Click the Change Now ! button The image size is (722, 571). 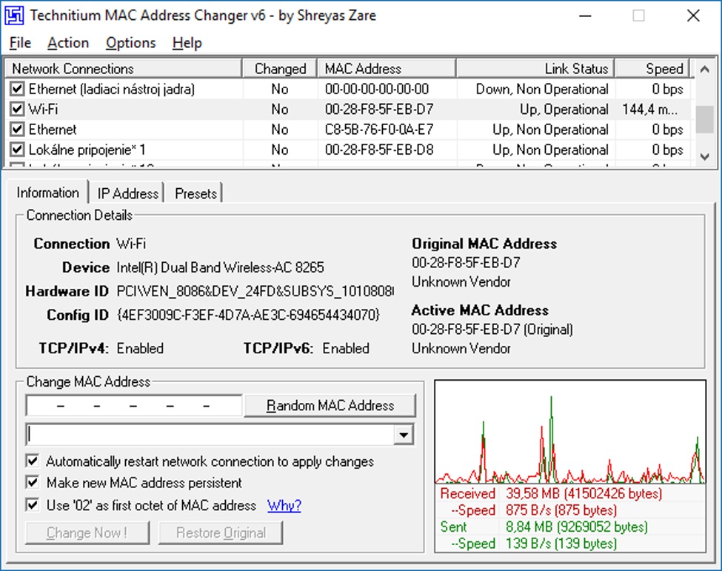(x=87, y=532)
